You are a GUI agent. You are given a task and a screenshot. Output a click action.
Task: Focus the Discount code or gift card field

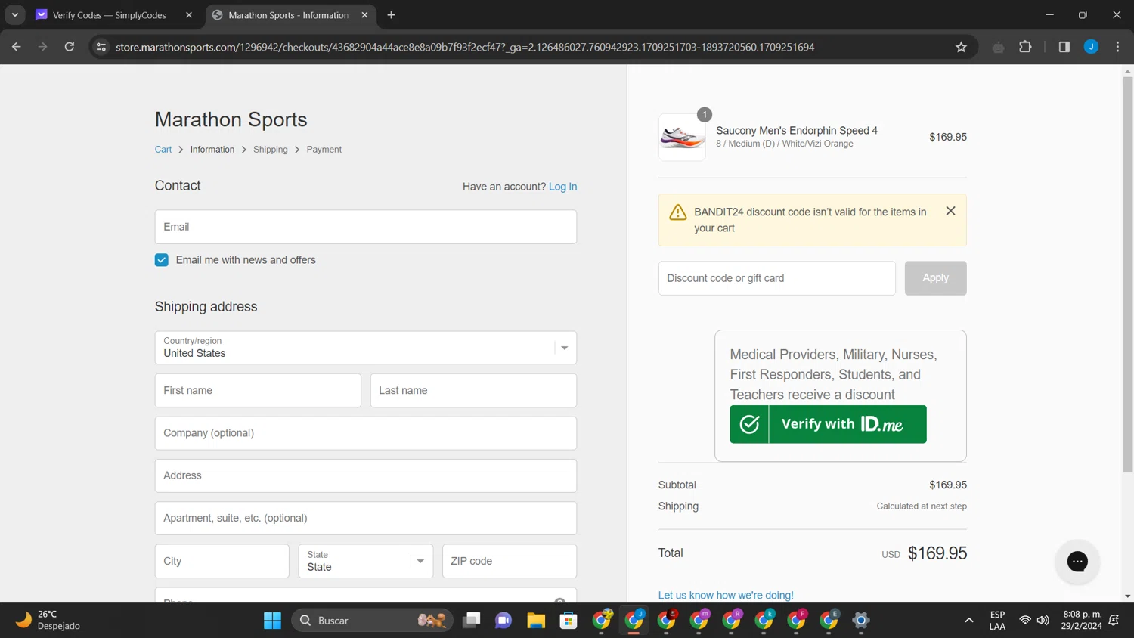click(777, 278)
